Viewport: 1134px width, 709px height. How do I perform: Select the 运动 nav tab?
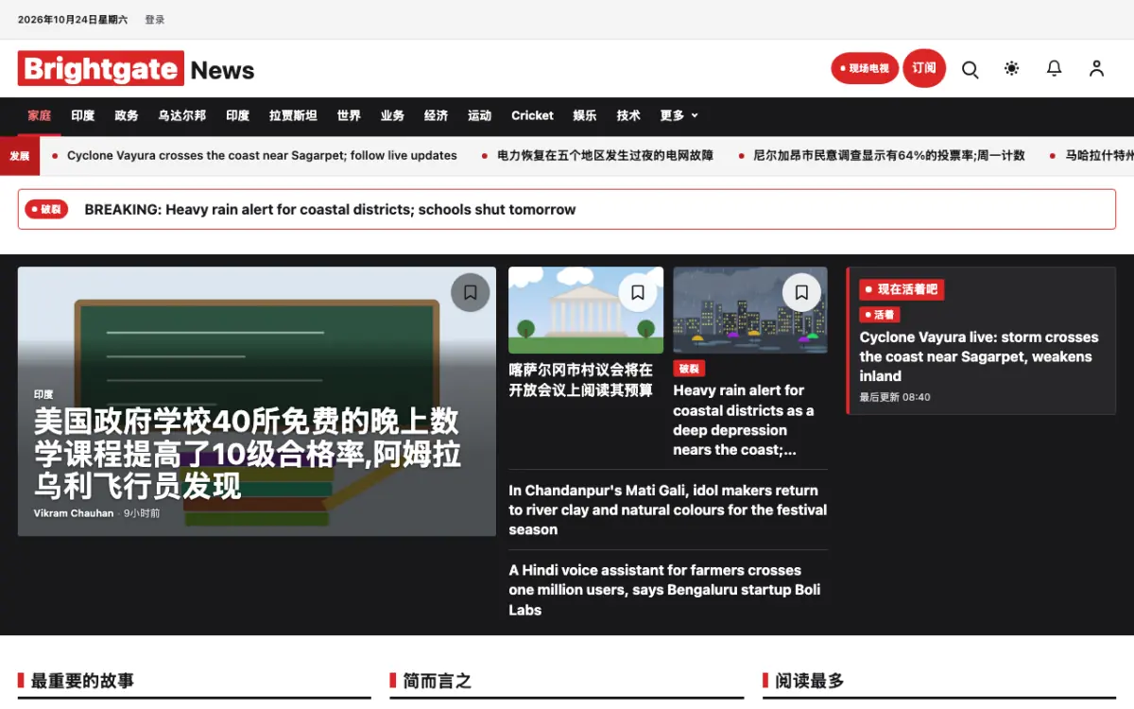[x=479, y=115]
